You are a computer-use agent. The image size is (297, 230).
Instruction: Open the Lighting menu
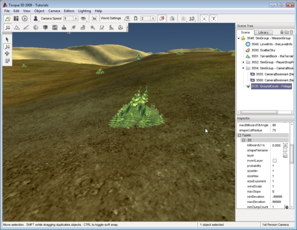pyautogui.click(x=84, y=11)
